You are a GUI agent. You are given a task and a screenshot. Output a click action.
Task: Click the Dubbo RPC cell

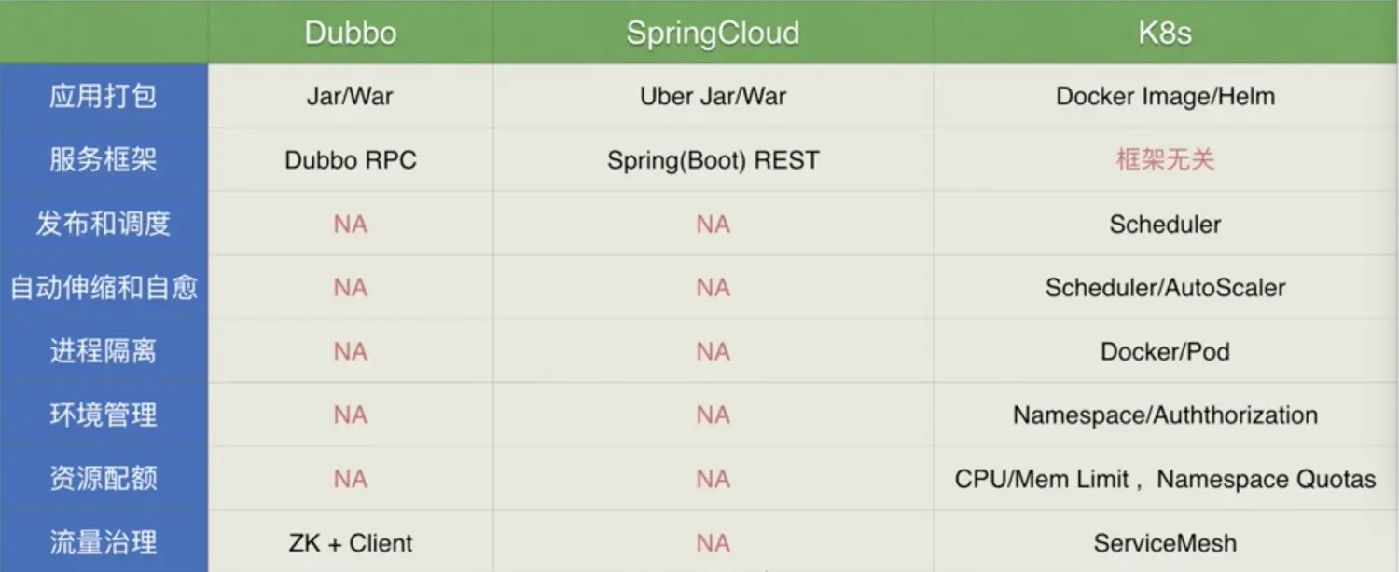tap(350, 160)
